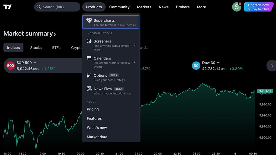The image size is (276, 155).
Task: Click the 23:00 time axis label
Action: [x=196, y=153]
